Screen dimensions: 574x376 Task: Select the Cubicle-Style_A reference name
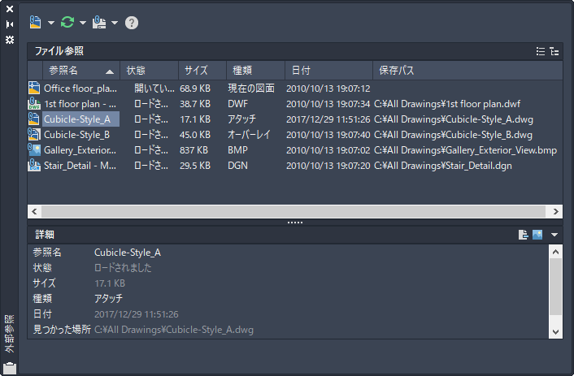(80, 119)
